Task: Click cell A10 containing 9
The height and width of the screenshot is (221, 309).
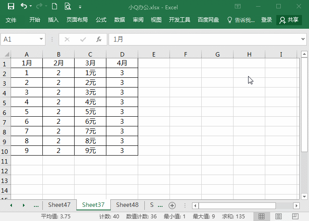Action: click(26, 151)
